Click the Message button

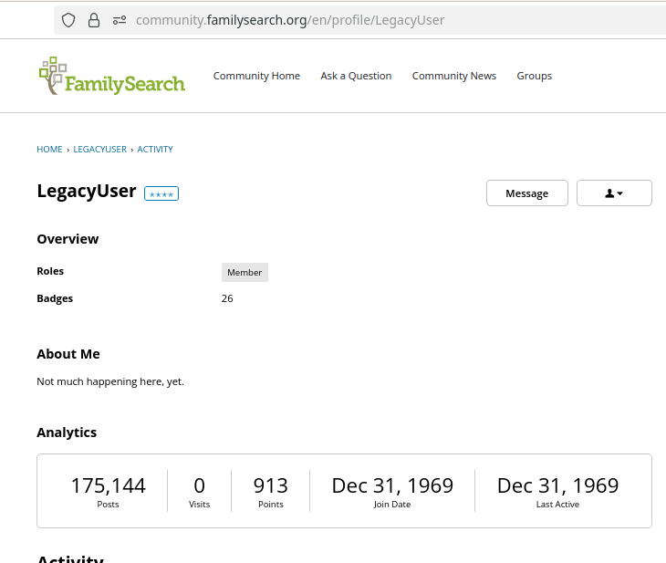(527, 193)
